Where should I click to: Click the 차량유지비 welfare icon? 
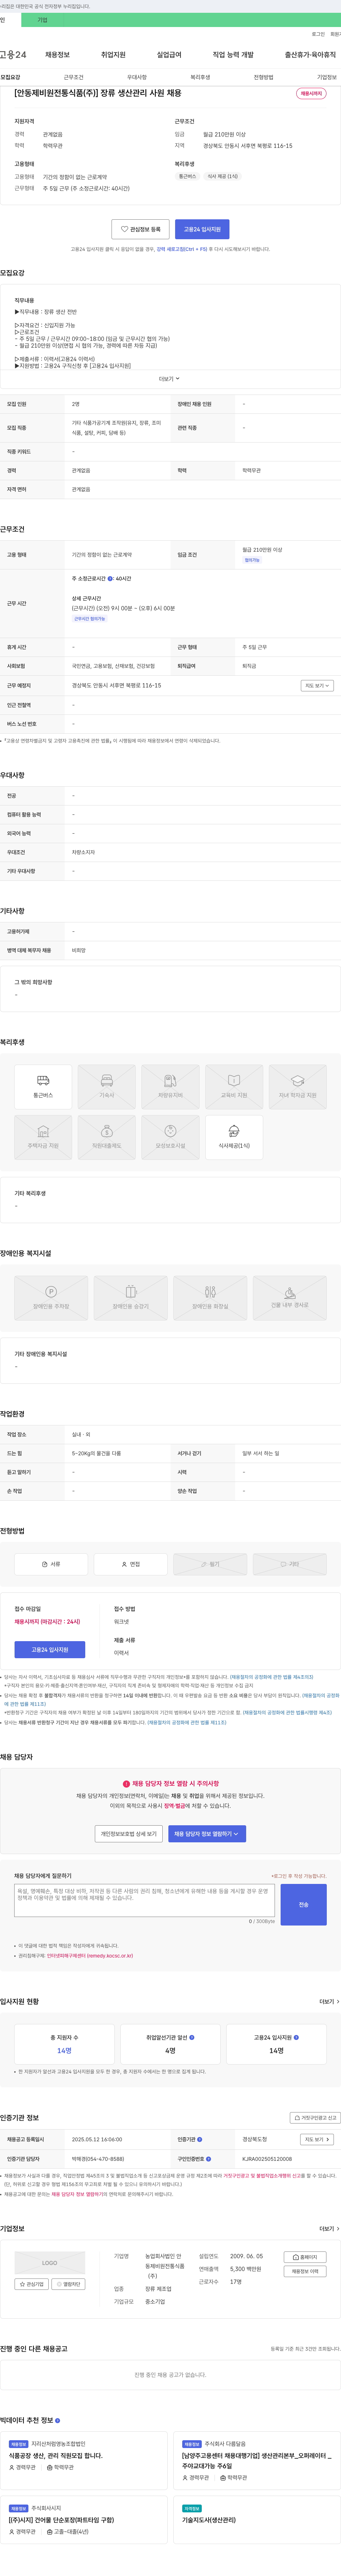170,1087
